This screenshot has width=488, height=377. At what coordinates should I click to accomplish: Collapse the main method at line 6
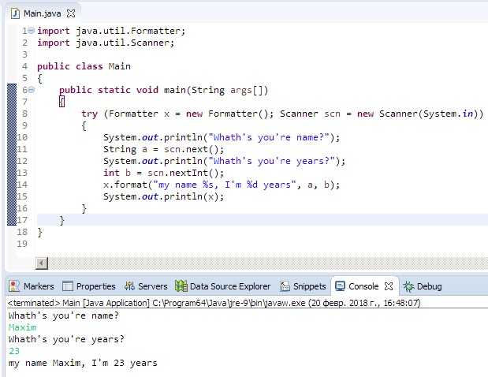point(31,90)
